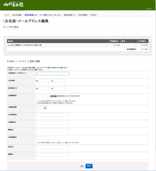Open the こちら link for member email change
156x171 pixels.
(x=30, y=70)
